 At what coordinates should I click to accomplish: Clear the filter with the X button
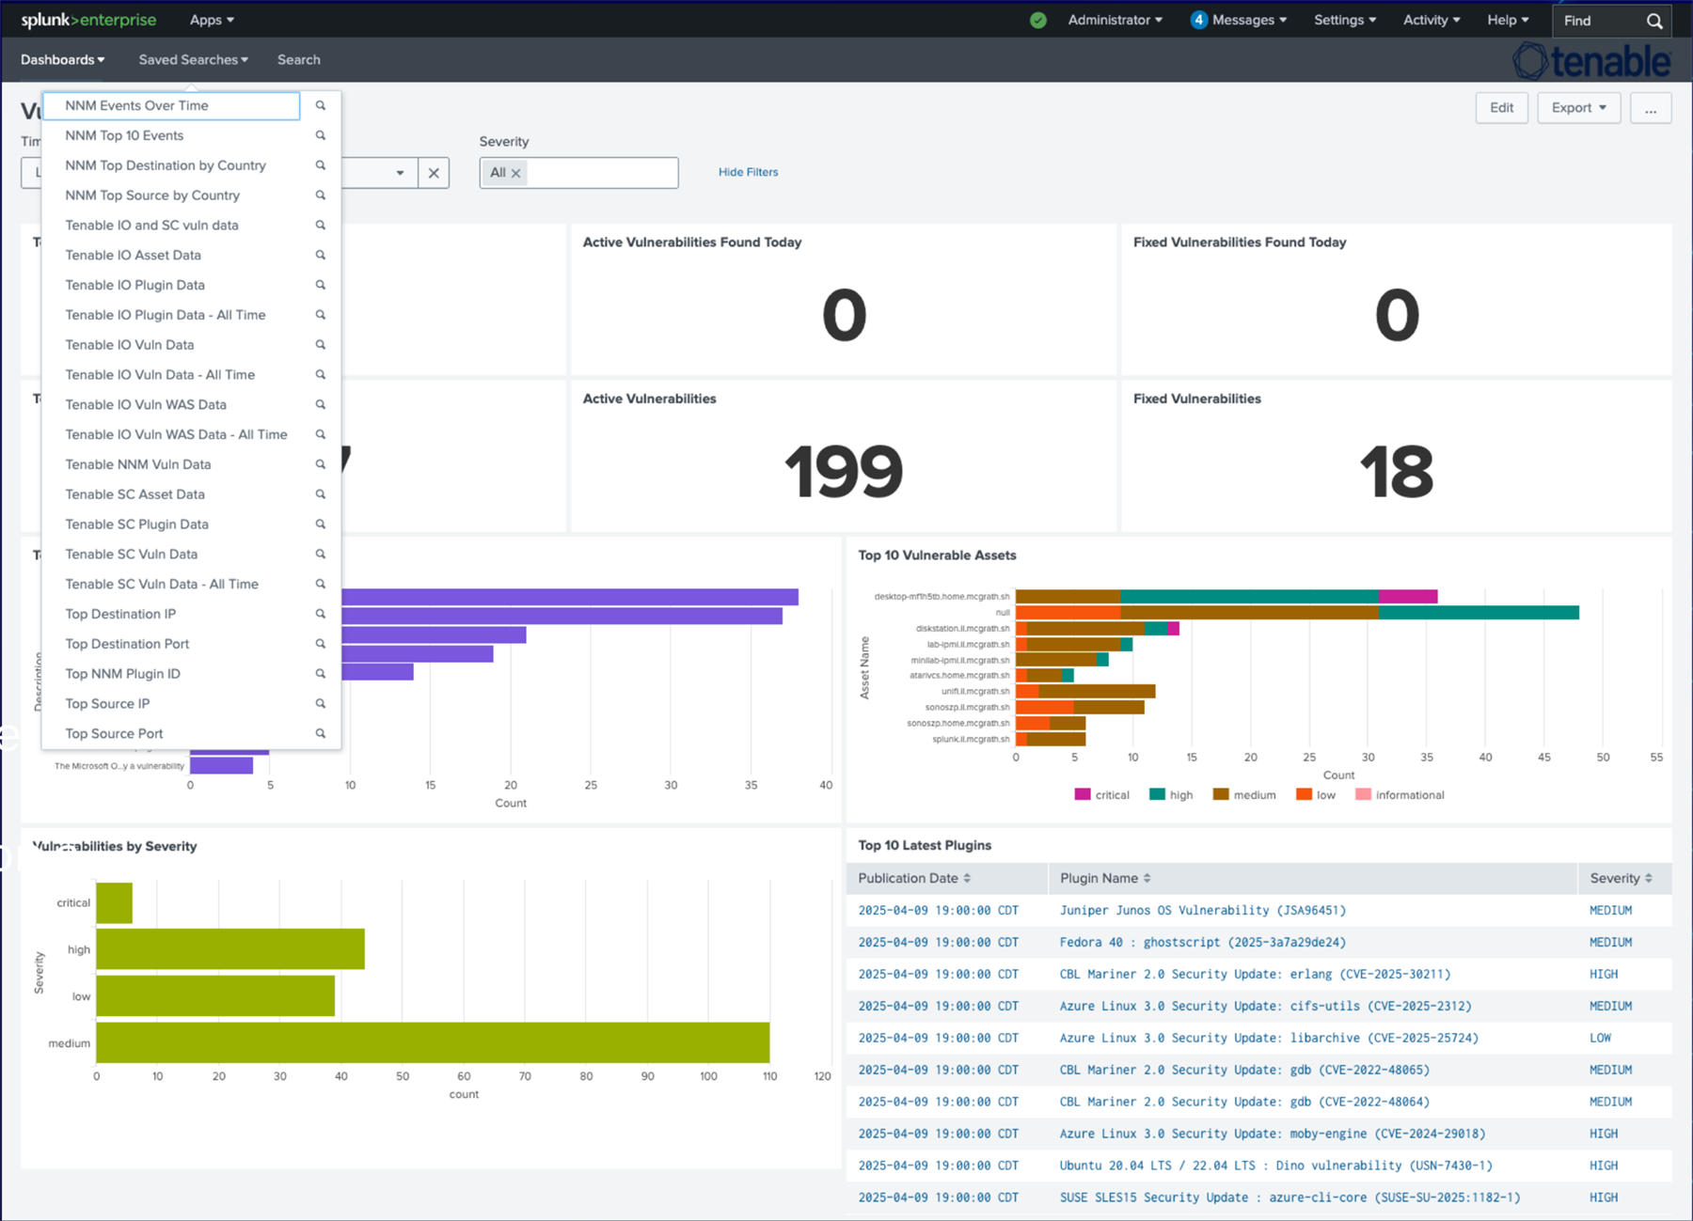(434, 173)
